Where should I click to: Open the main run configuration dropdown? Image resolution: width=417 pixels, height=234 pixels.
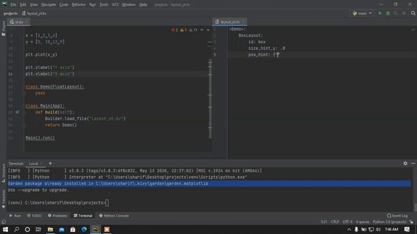[x=362, y=13]
